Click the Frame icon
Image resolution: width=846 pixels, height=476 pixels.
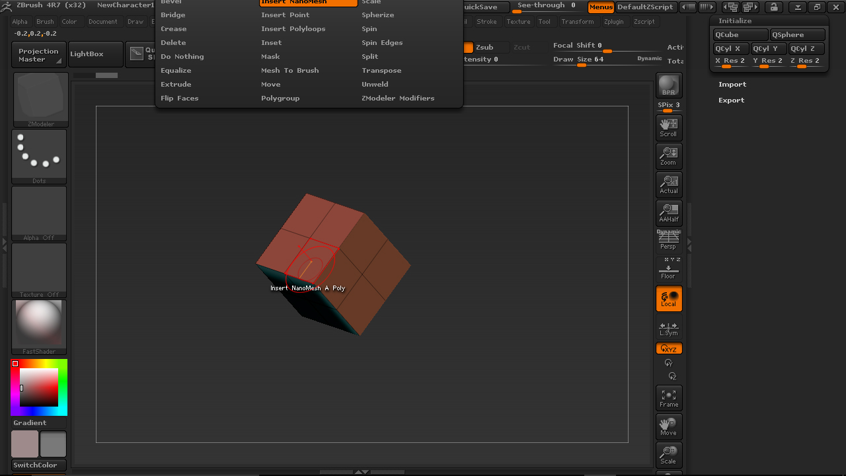tap(669, 398)
